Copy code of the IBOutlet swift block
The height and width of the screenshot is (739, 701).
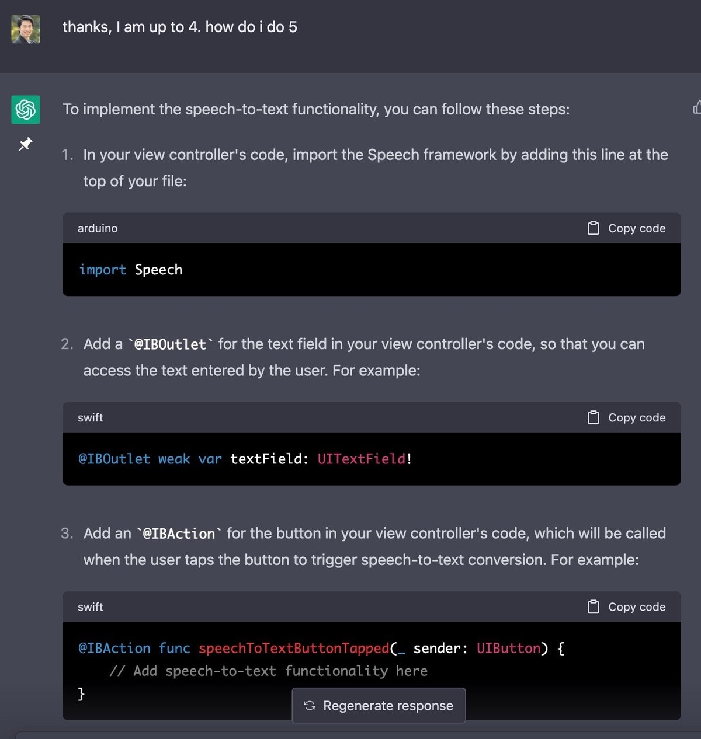tap(626, 417)
